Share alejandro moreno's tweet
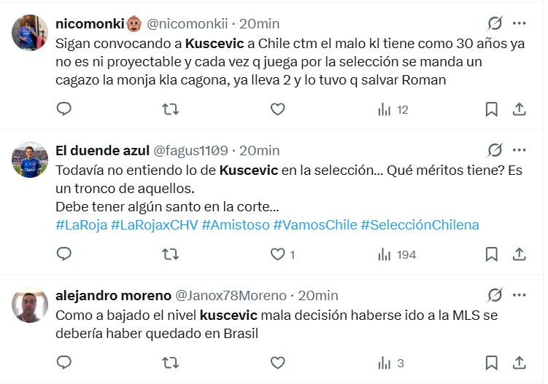Viewport: 548px width, 384px height. pos(520,363)
